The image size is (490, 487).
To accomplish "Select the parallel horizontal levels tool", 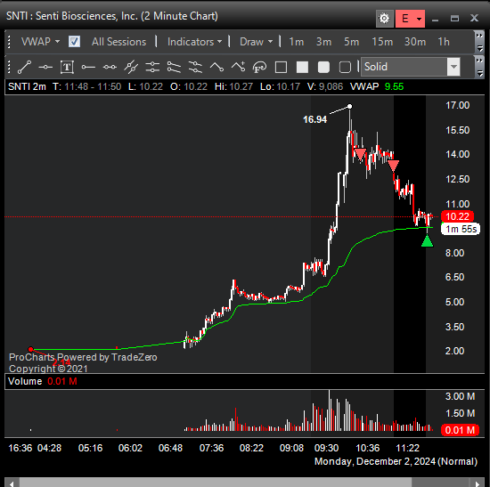I will (152, 67).
